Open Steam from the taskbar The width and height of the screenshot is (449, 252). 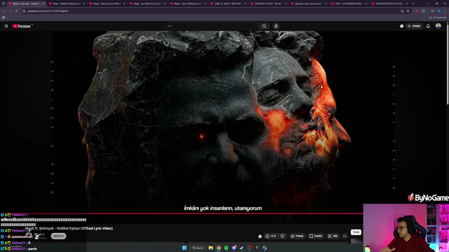[x=242, y=248]
